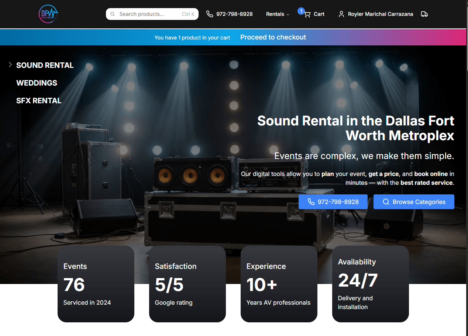Click the magnifier icon in search box
Image resolution: width=468 pixels, height=336 pixels.
tap(113, 14)
